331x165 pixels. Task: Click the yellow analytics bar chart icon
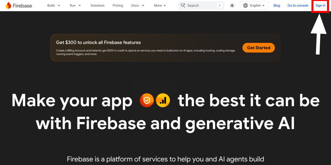pos(163,100)
